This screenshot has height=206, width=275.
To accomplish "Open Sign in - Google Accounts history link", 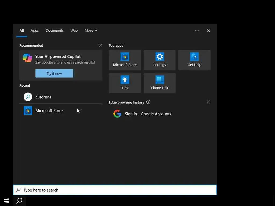I will 148,114.
